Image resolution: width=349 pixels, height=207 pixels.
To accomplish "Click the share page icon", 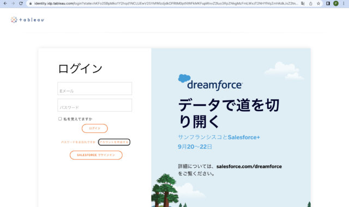I will tap(310, 3).
